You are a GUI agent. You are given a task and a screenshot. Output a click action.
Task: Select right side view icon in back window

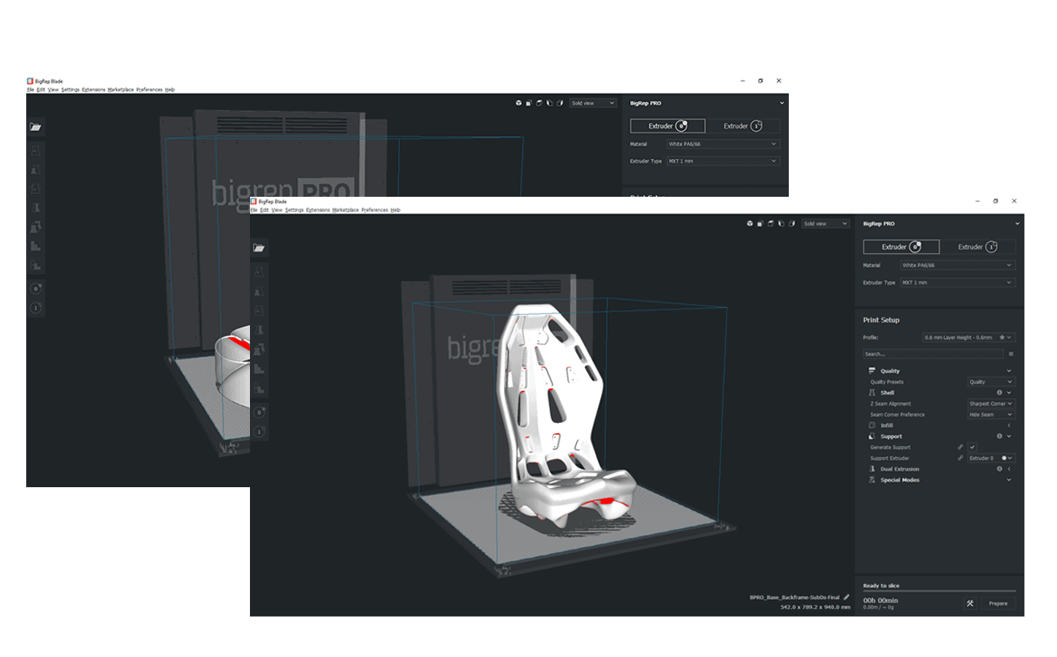pyautogui.click(x=559, y=103)
